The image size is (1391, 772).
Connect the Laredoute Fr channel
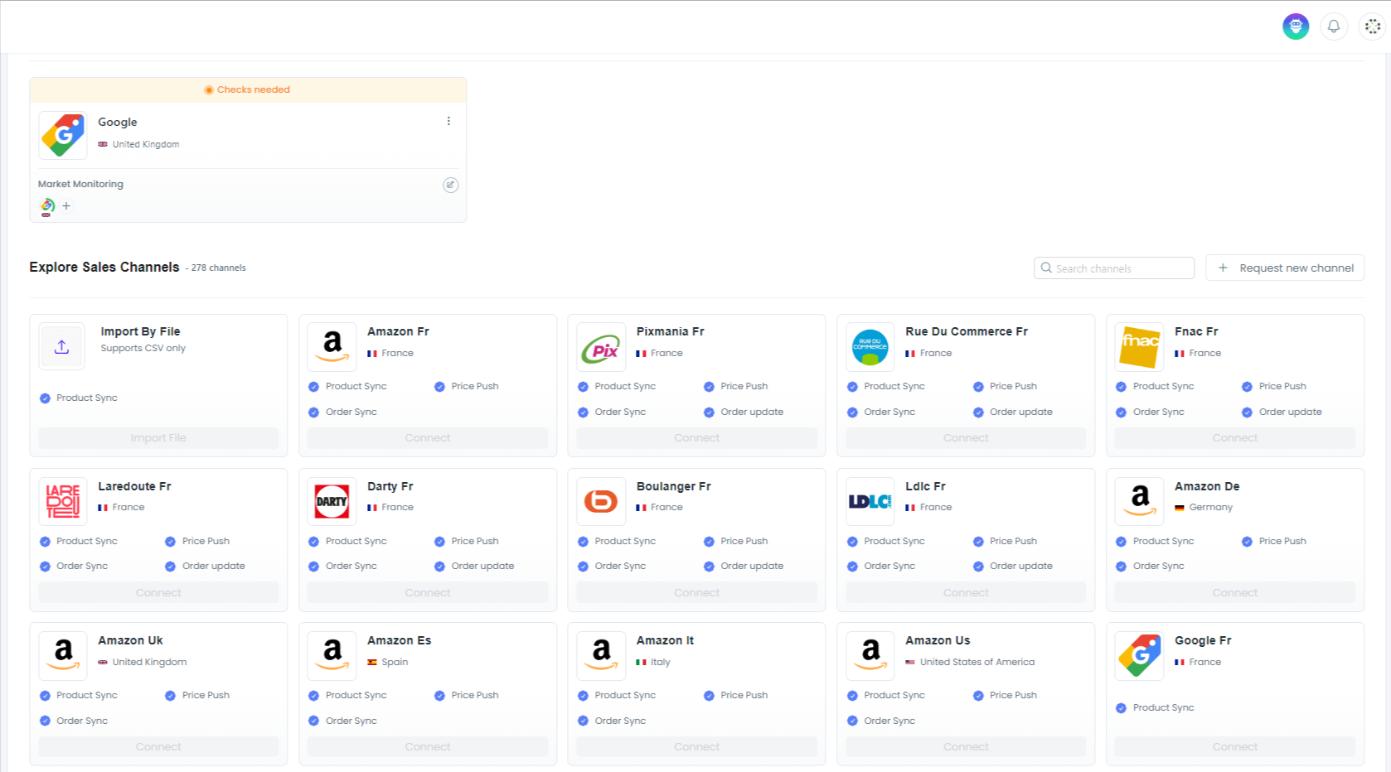[158, 592]
